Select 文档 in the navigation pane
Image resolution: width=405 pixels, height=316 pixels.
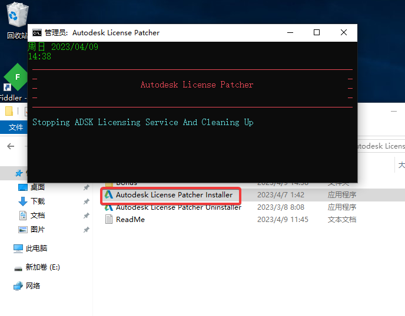click(x=38, y=215)
